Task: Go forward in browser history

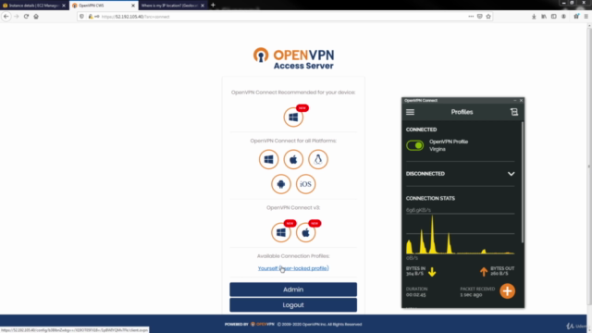Action: coord(17,17)
